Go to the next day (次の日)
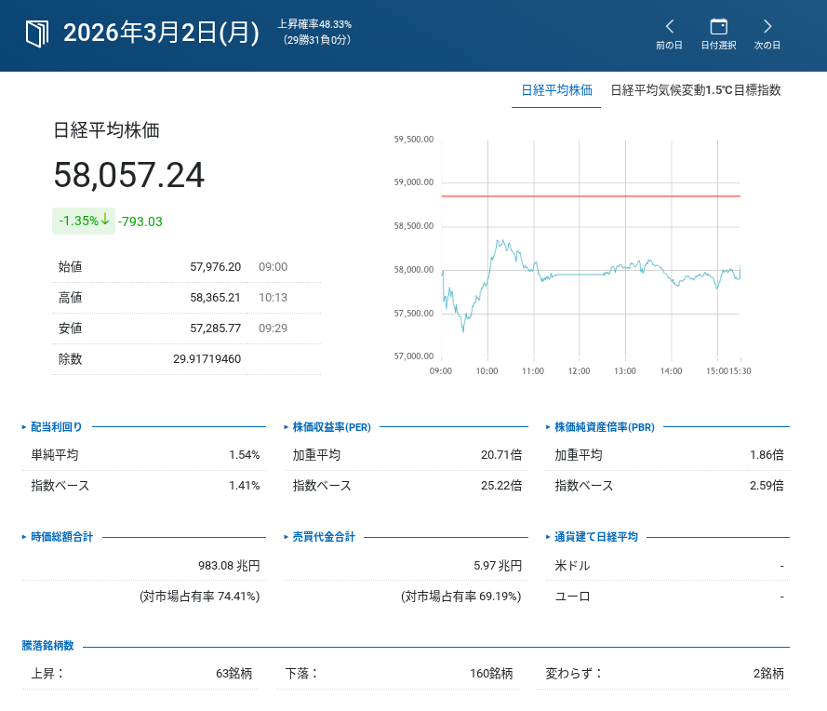The width and height of the screenshot is (827, 711). pyautogui.click(x=767, y=34)
